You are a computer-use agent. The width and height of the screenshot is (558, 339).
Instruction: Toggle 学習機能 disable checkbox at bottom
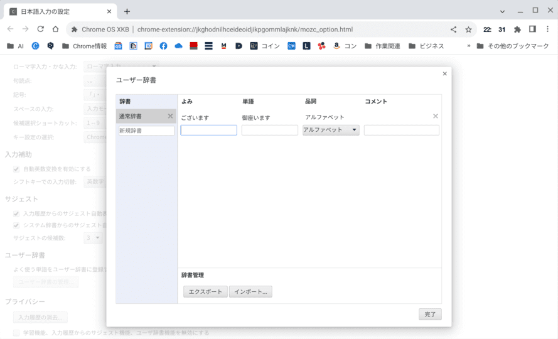coord(16,333)
